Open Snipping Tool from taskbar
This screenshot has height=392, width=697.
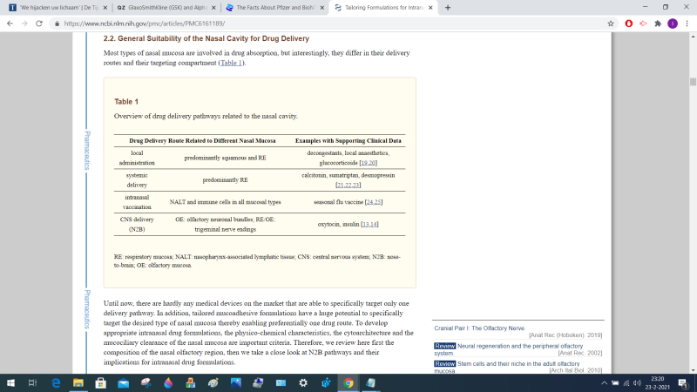pos(145,382)
